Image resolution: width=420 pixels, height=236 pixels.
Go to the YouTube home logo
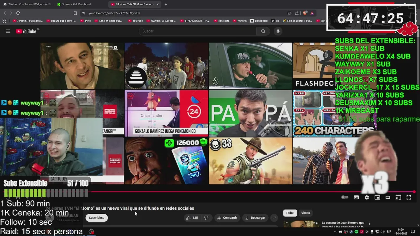[26, 31]
